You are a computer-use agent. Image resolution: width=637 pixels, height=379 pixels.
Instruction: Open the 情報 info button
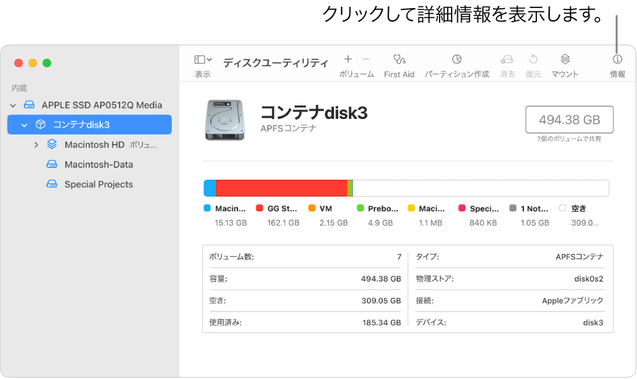617,59
